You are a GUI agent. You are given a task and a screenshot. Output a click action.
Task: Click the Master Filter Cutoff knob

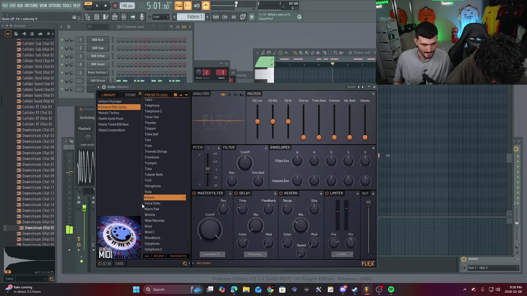coord(210,229)
